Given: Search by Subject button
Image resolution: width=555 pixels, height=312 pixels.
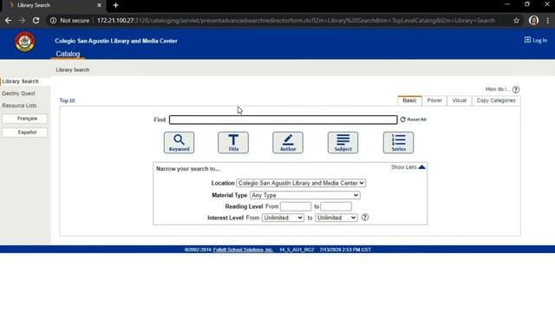Looking at the screenshot, I should click(x=343, y=142).
